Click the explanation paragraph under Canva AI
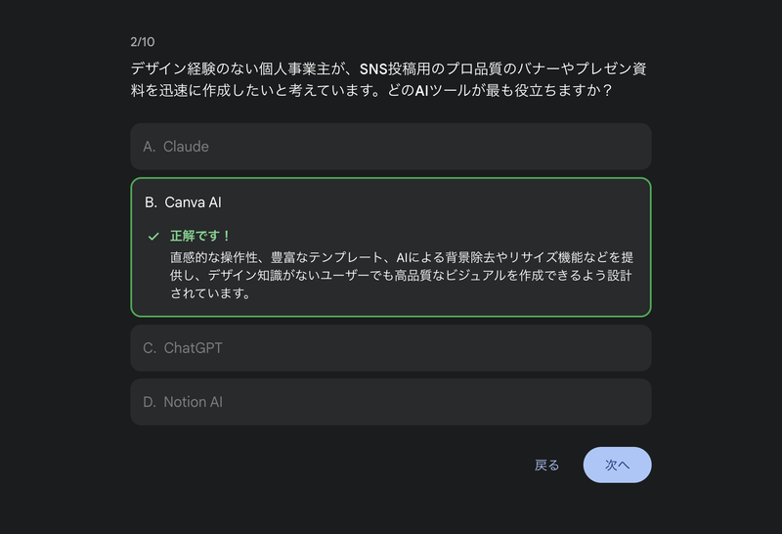Image resolution: width=782 pixels, height=534 pixels. pos(401,275)
